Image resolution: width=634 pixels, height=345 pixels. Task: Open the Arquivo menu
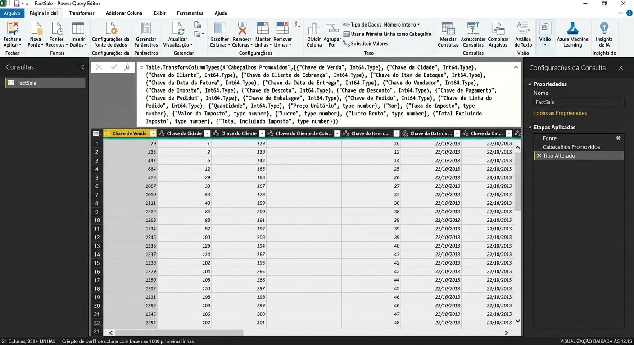[x=12, y=13]
